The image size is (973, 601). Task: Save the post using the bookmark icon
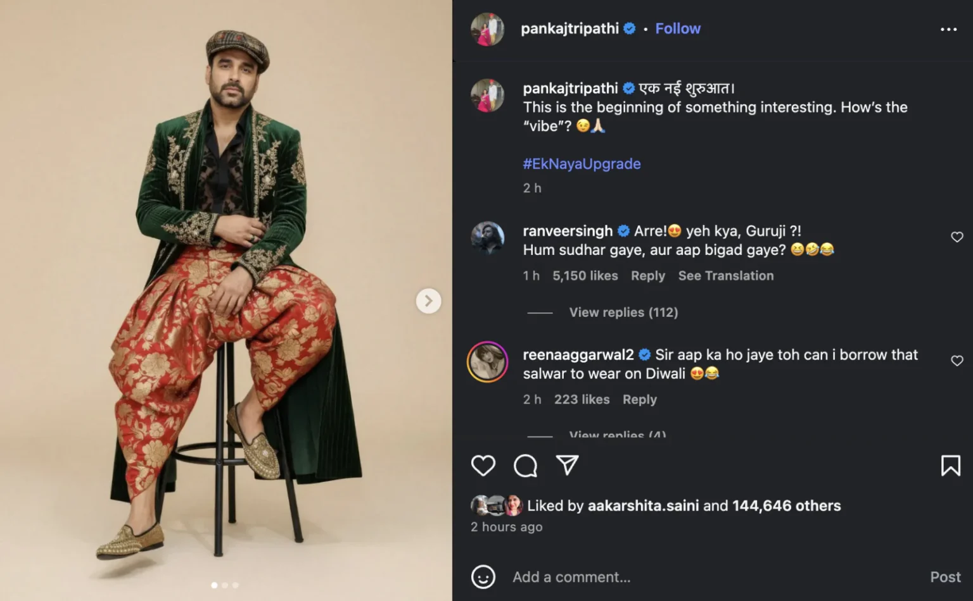(951, 466)
